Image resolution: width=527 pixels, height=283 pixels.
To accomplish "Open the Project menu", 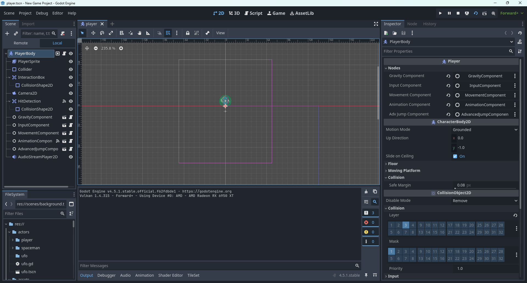I will coord(25,13).
